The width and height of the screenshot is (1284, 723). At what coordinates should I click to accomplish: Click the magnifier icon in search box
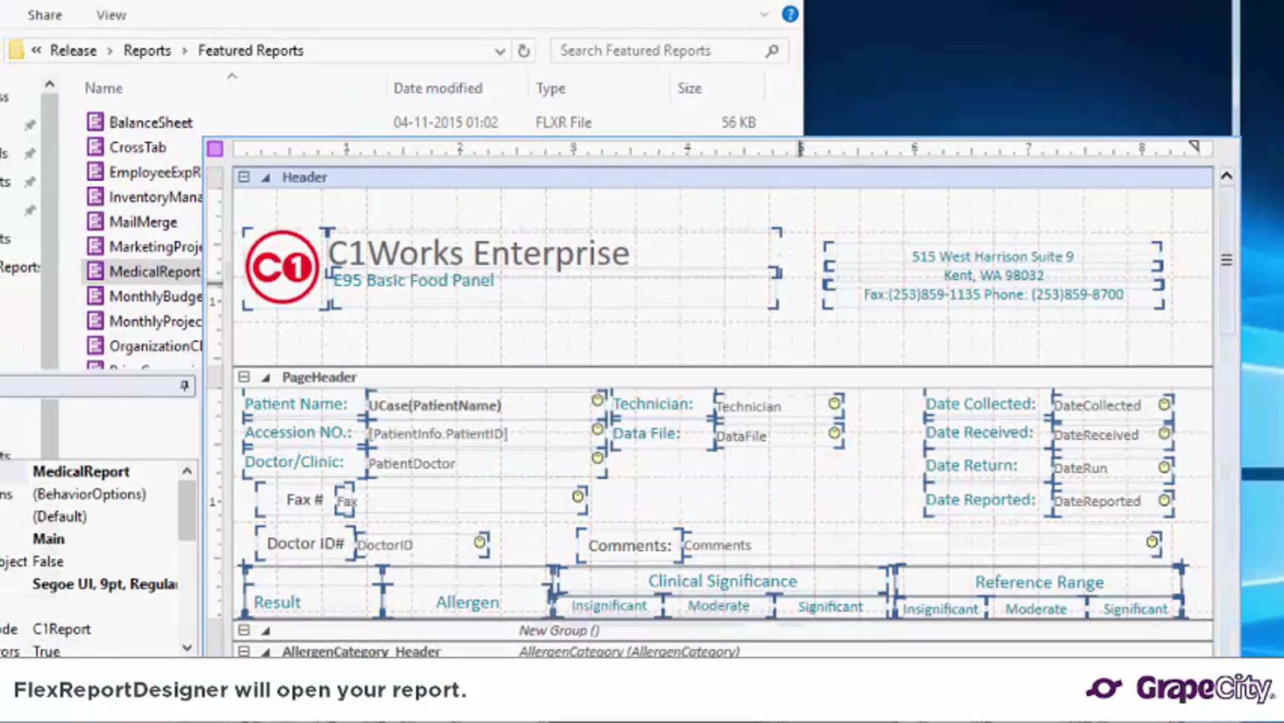(771, 51)
